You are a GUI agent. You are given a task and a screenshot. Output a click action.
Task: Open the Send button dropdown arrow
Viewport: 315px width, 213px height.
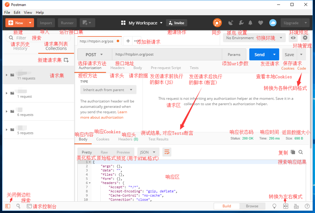coord(274,54)
